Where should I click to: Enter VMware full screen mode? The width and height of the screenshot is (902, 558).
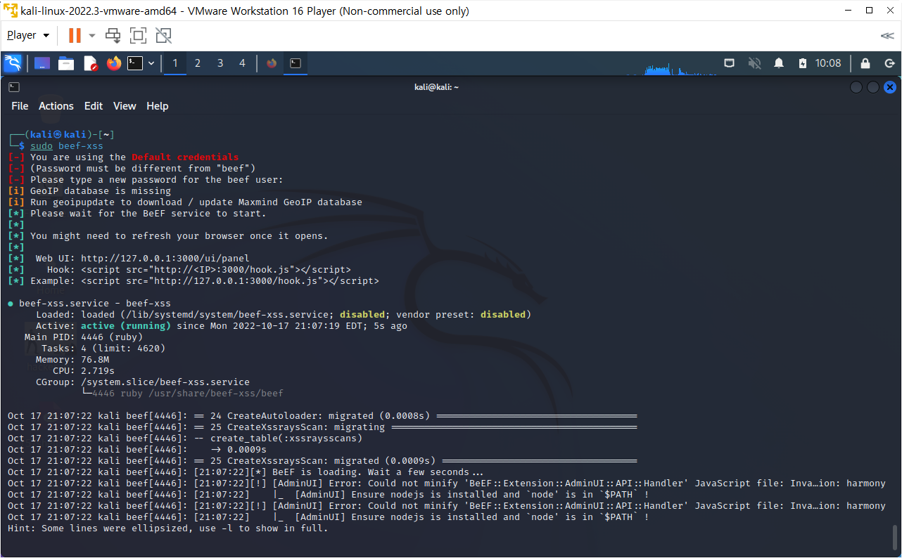(138, 35)
